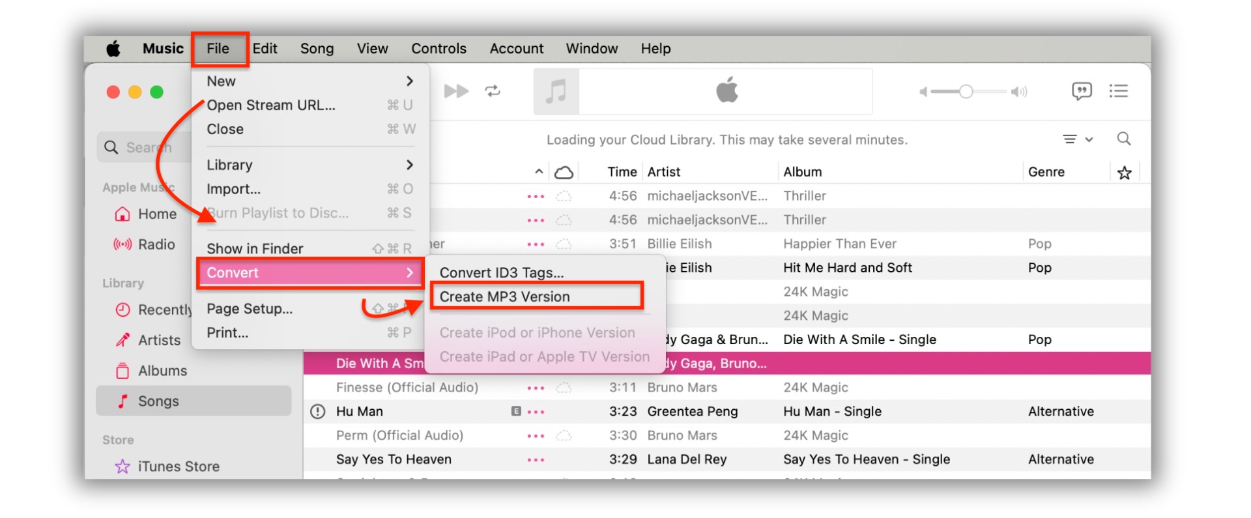Click the warning icon beside Hu Man
Viewport: 1251px width, 518px height.
coord(318,412)
